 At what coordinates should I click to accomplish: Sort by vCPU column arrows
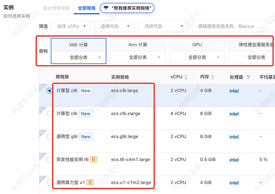(186, 77)
